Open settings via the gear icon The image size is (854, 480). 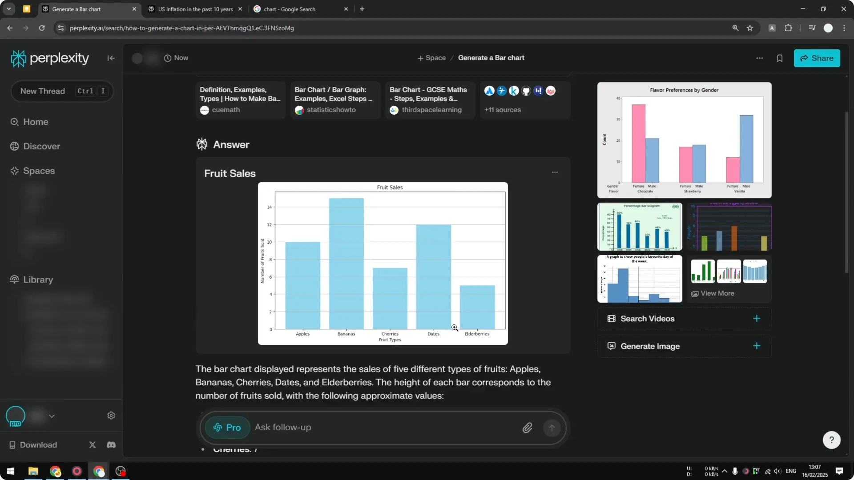pyautogui.click(x=111, y=415)
